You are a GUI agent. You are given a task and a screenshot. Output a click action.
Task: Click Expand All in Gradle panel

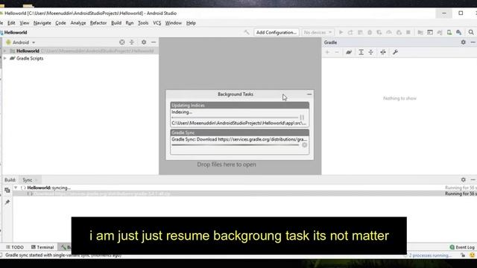point(361,52)
